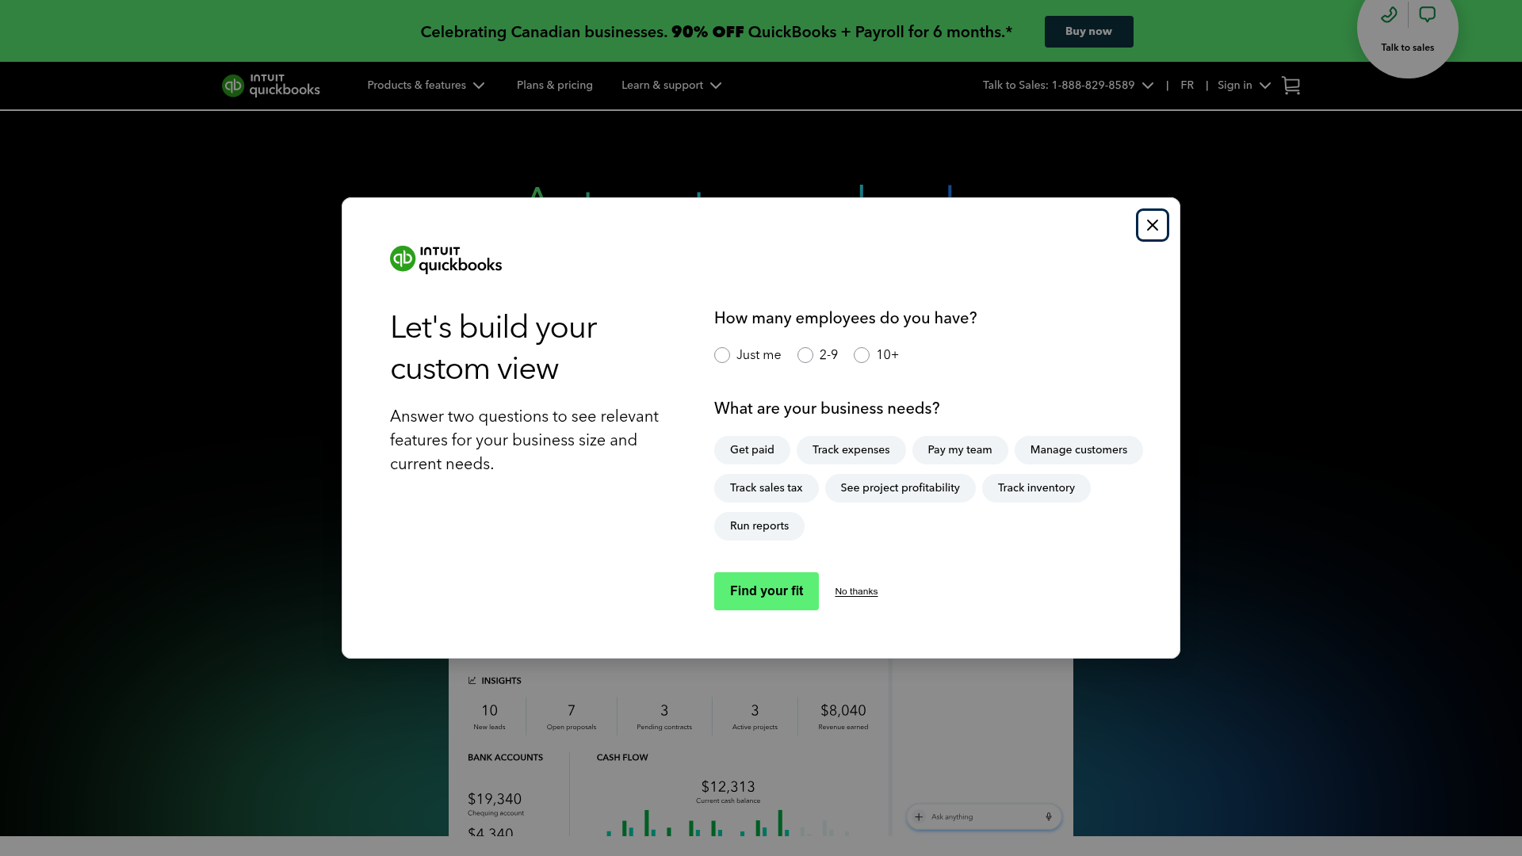1522x856 pixels.
Task: Open the shopping cart icon
Action: coord(1291,86)
